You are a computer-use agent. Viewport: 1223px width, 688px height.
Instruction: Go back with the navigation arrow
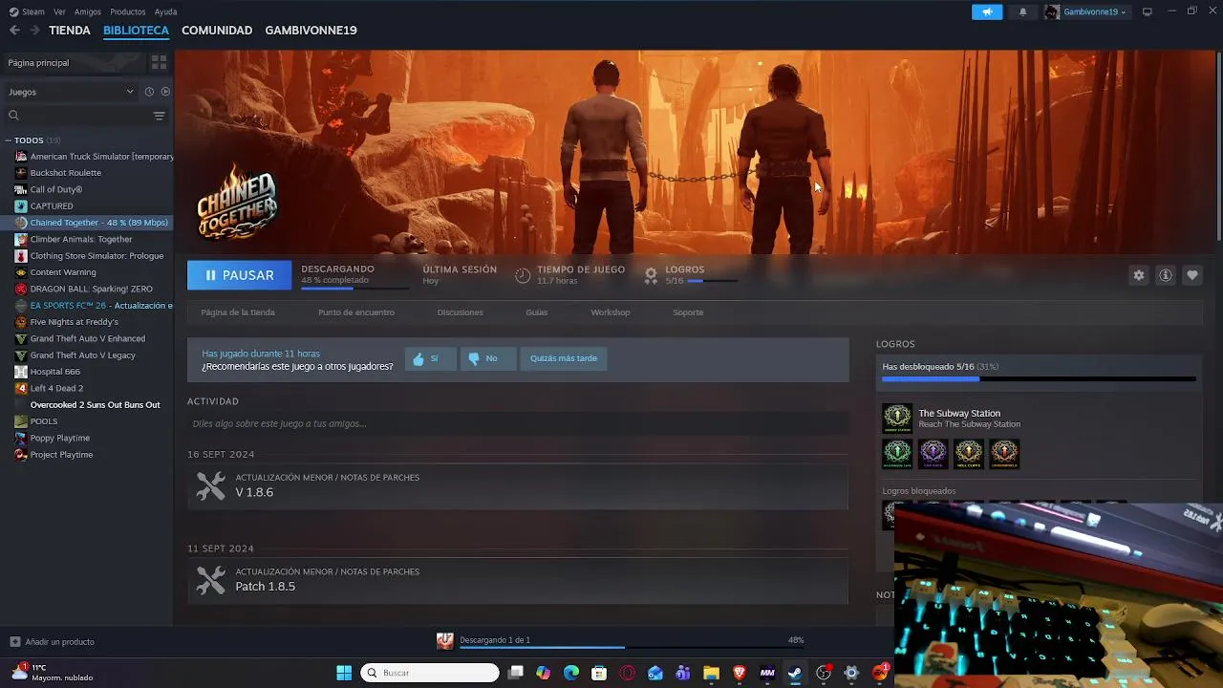click(x=14, y=30)
